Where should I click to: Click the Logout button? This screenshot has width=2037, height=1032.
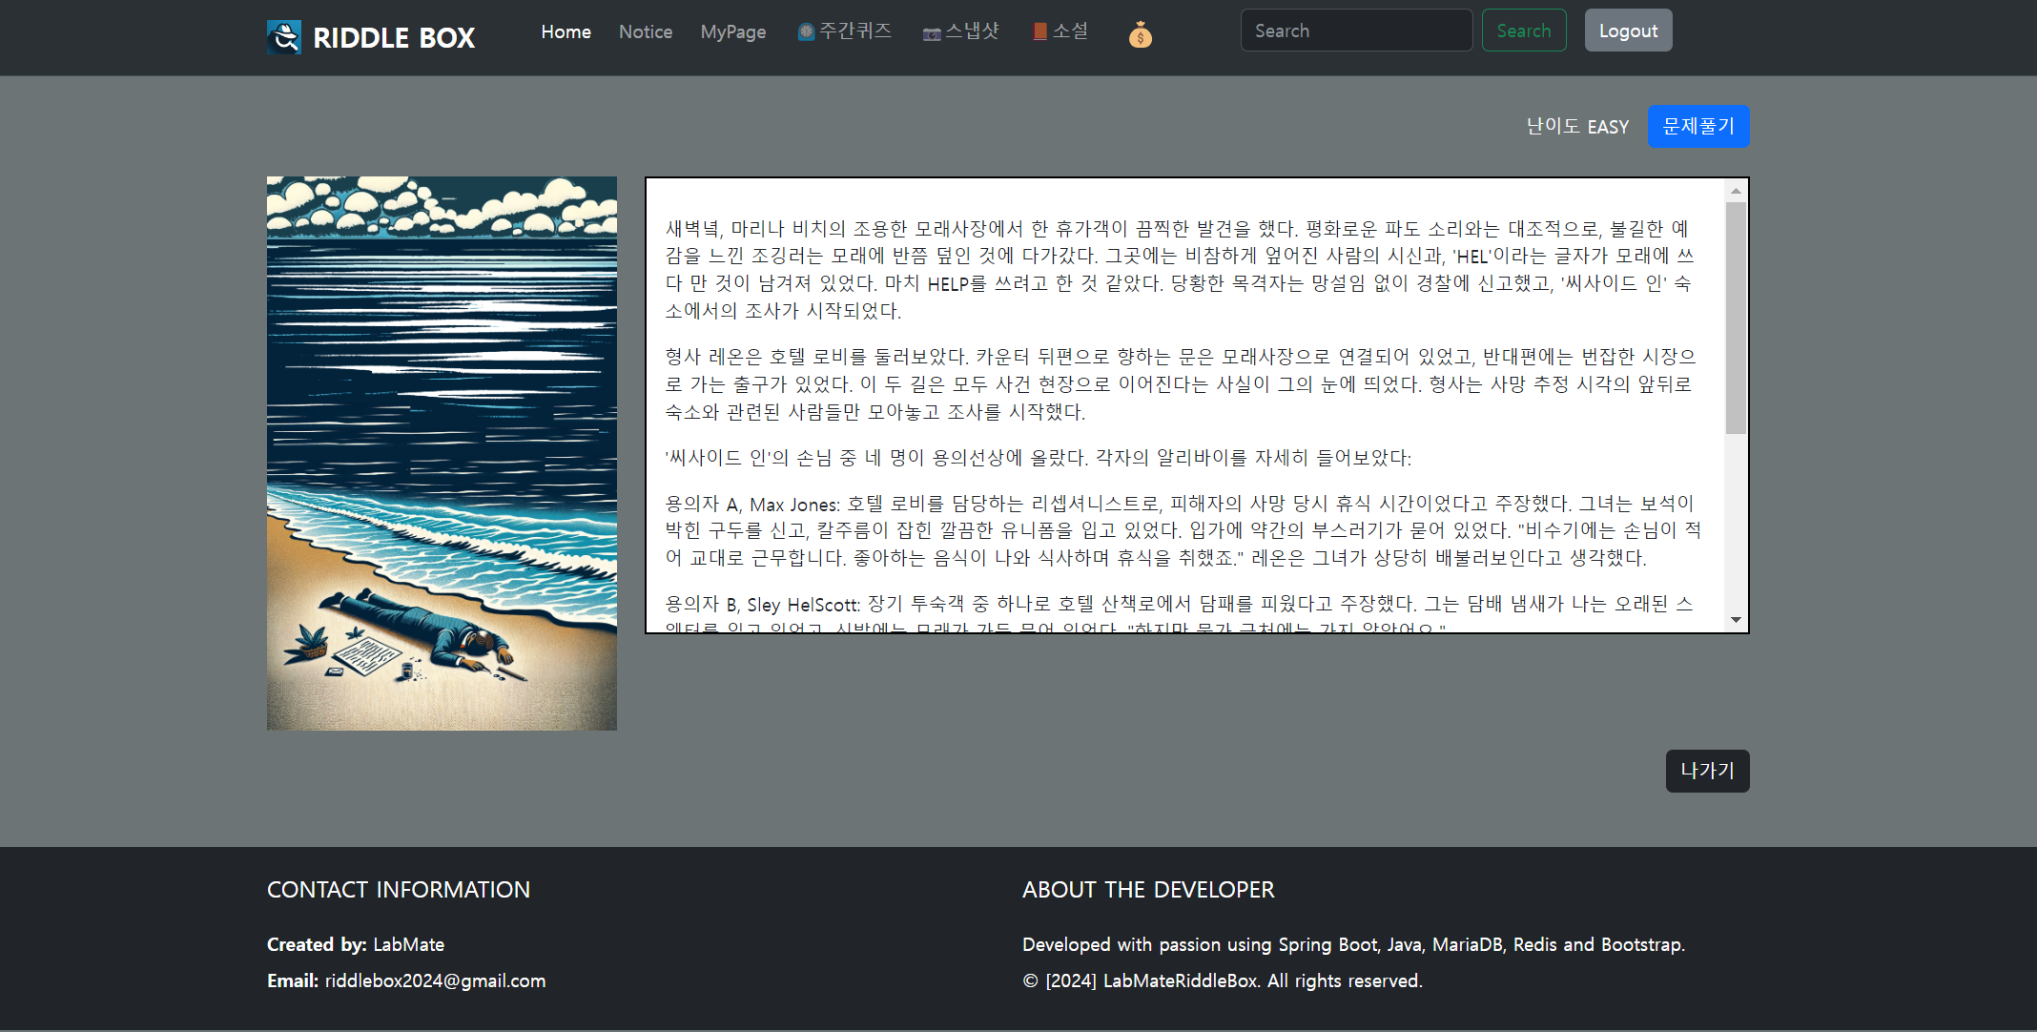[1627, 31]
